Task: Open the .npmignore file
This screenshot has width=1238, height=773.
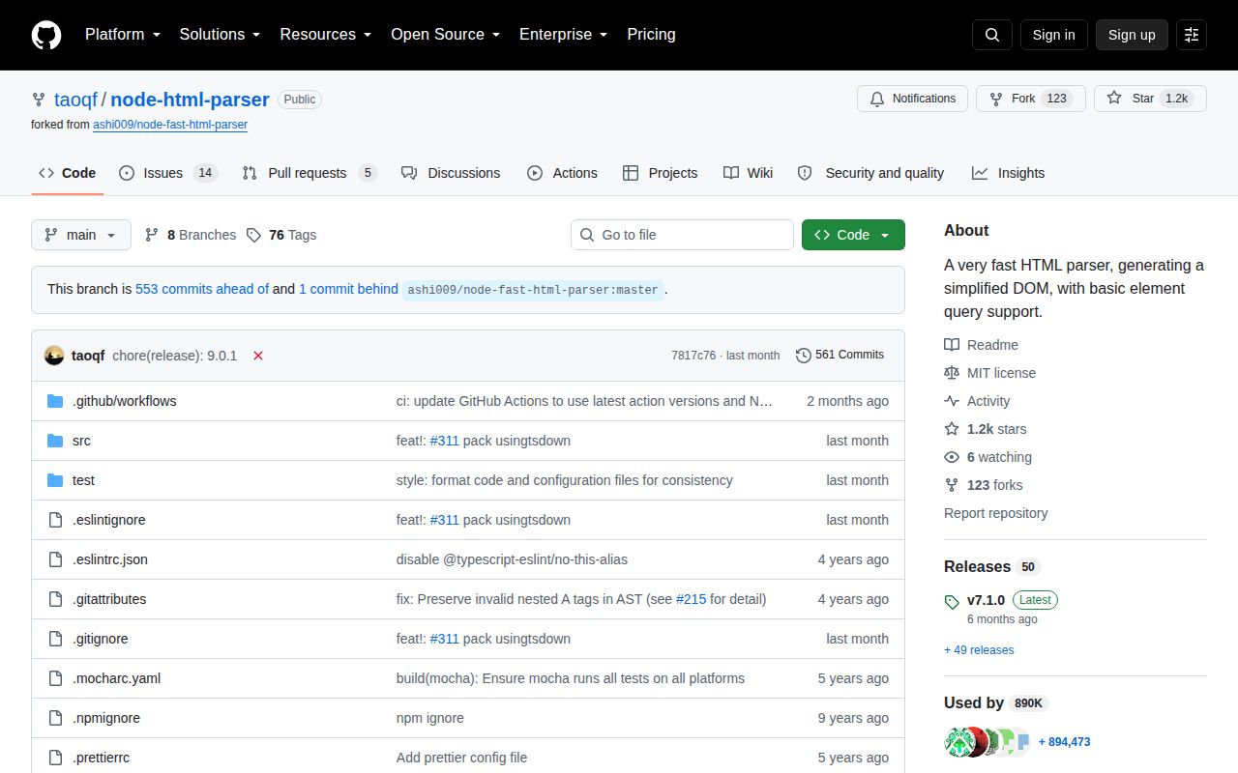Action: (106, 718)
